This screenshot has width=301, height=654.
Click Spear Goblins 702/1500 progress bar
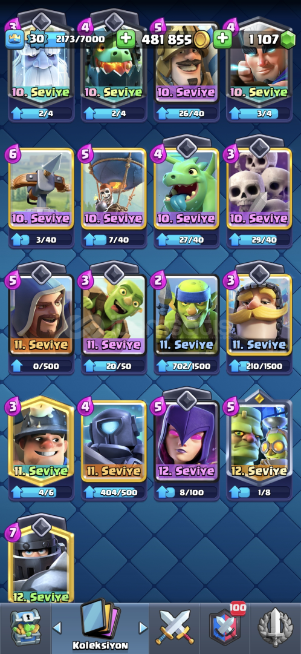(x=187, y=366)
